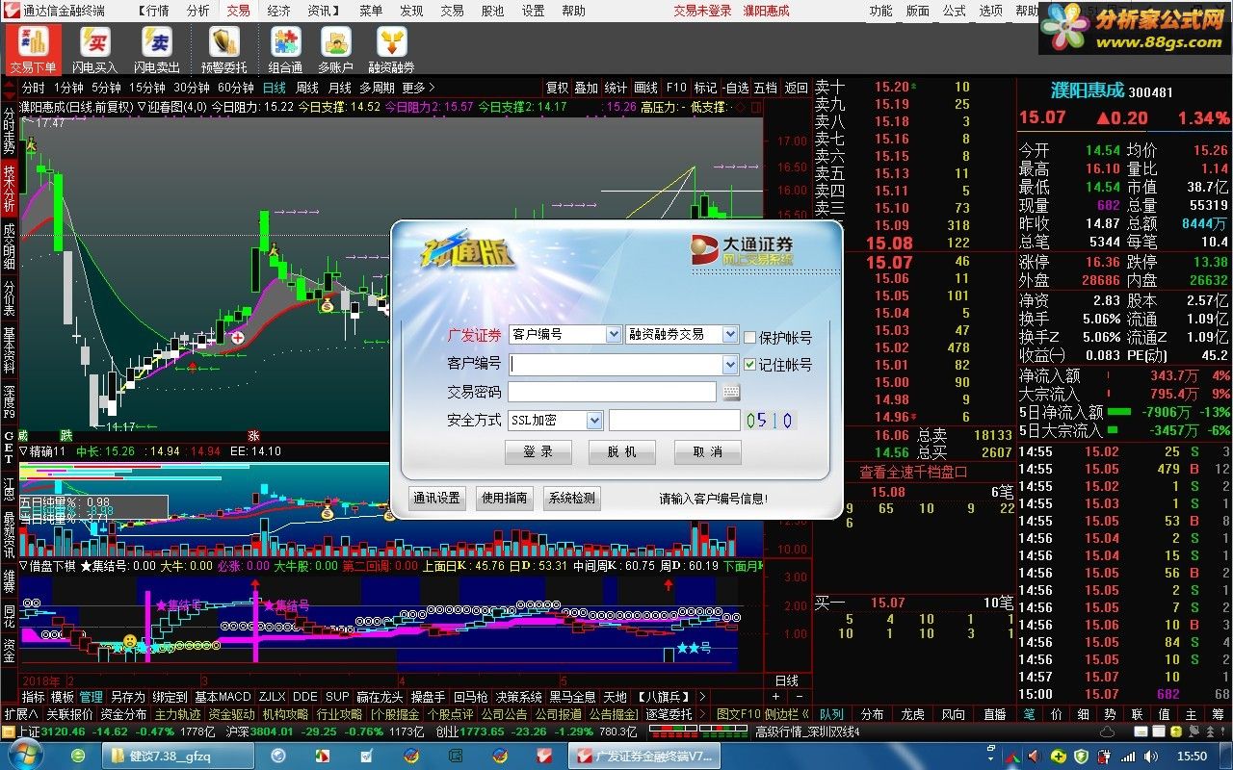Click the verification code input field
1233x770 pixels.
674,421
